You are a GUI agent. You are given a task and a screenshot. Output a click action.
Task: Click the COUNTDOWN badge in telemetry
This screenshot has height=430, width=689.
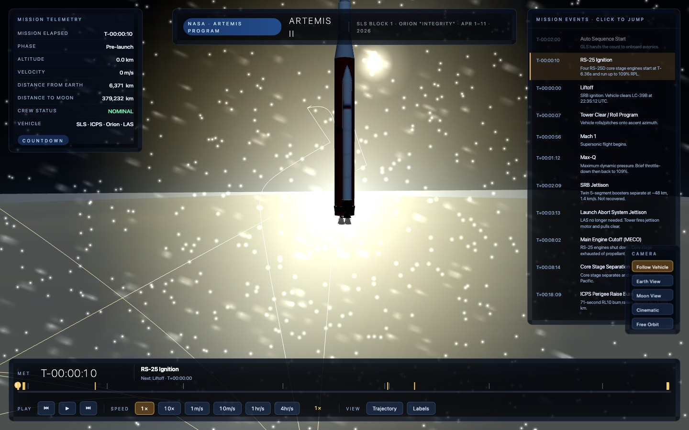point(43,140)
